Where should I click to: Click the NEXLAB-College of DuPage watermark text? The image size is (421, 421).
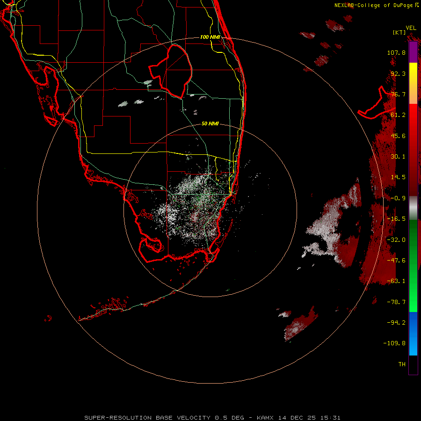coord(376,5)
